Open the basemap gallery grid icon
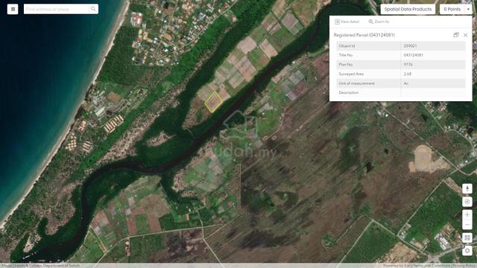477x268 pixels. 467,237
